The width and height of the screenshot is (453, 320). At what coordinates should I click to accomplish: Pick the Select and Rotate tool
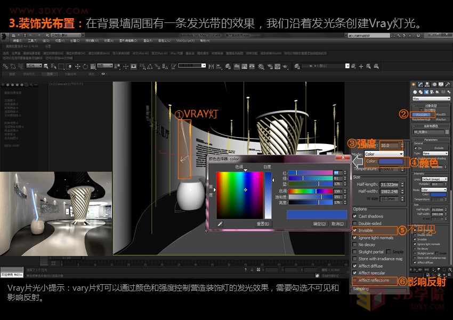(x=85, y=67)
